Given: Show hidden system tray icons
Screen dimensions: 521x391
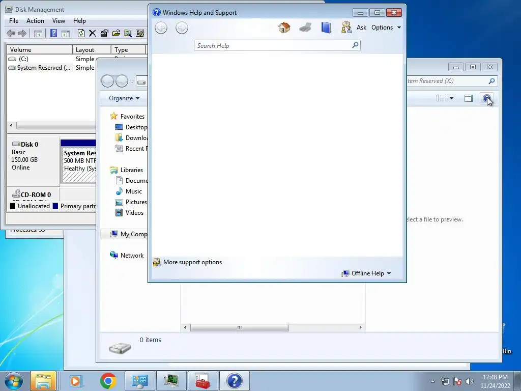Looking at the screenshot, I should pyautogui.click(x=432, y=381).
